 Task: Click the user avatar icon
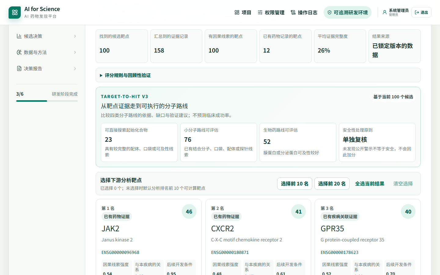[384, 13]
